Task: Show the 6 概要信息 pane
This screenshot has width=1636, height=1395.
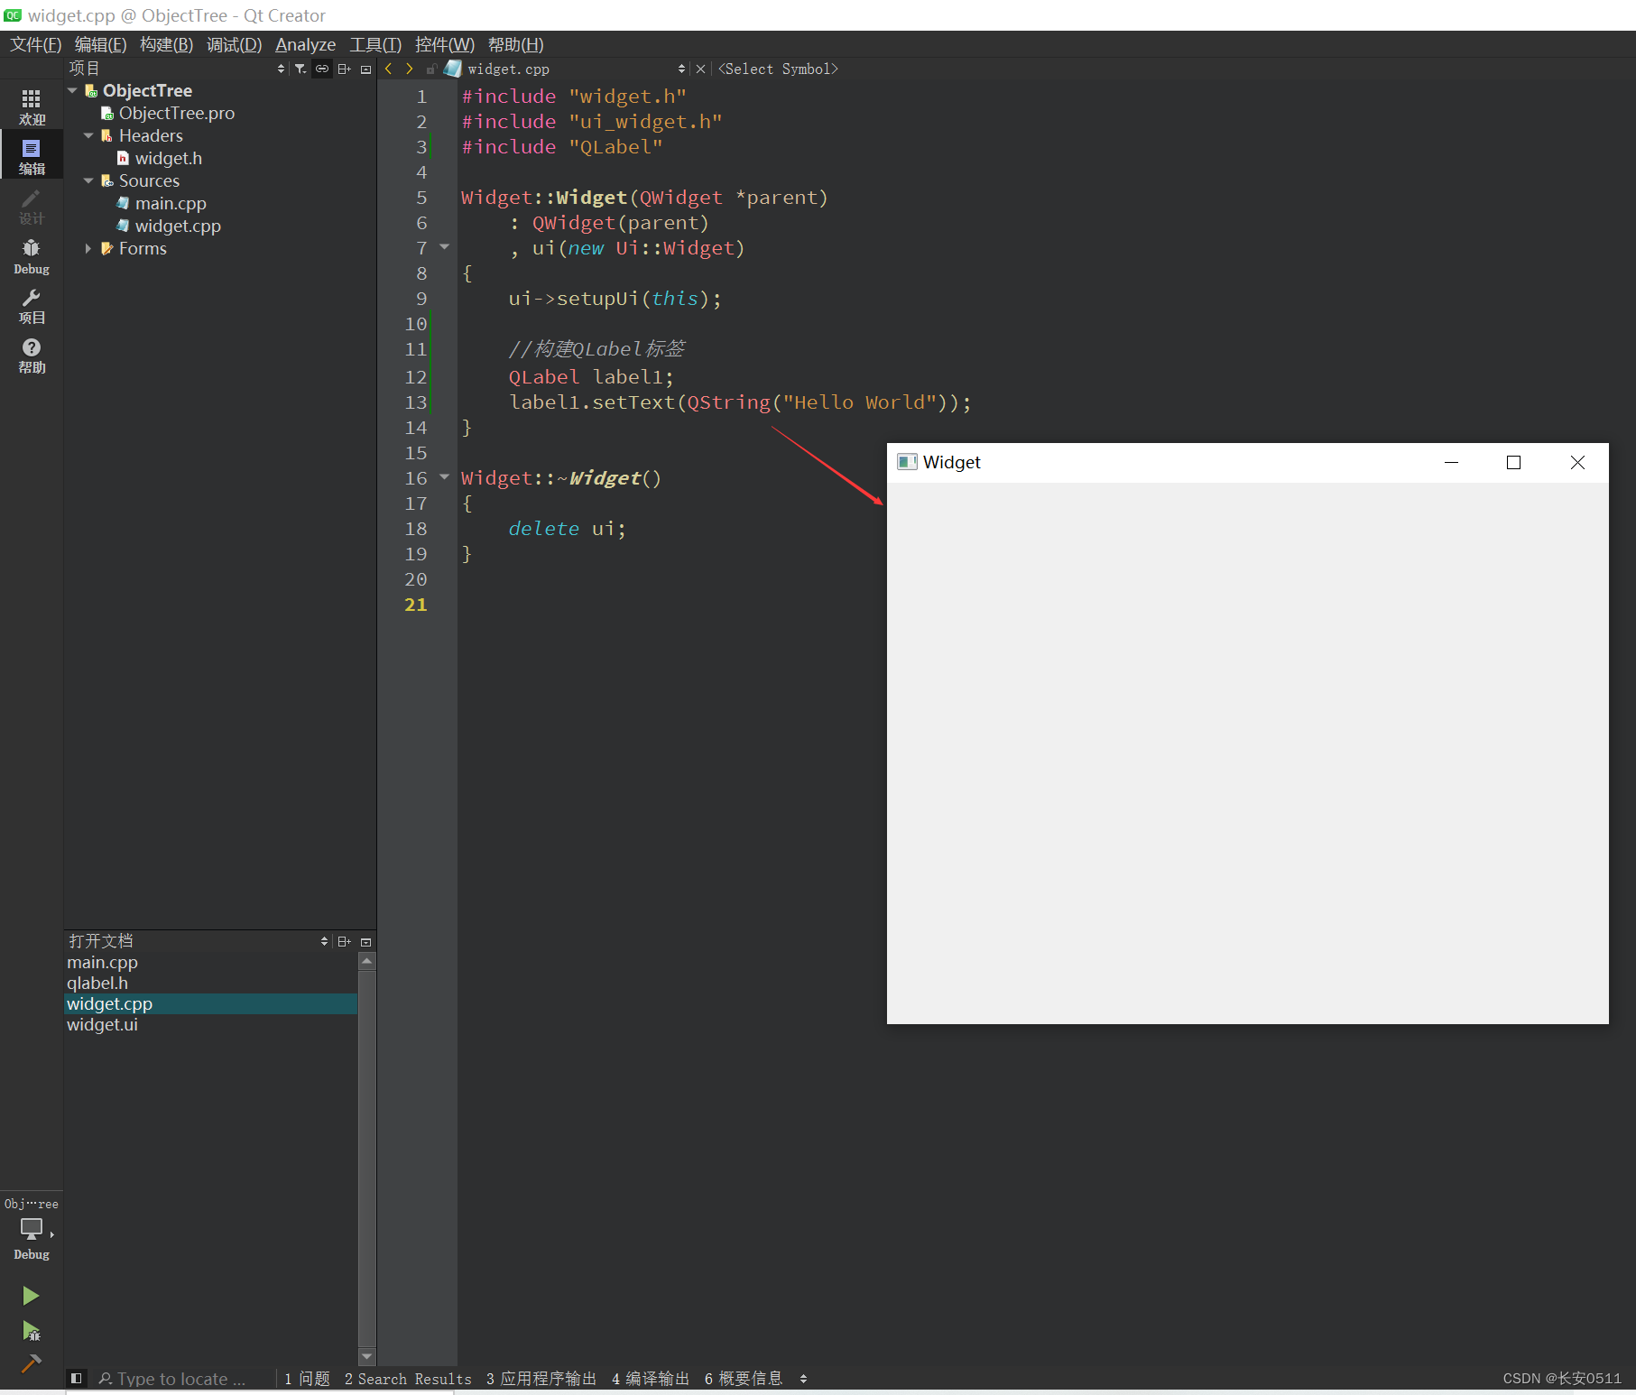Action: click(x=744, y=1379)
